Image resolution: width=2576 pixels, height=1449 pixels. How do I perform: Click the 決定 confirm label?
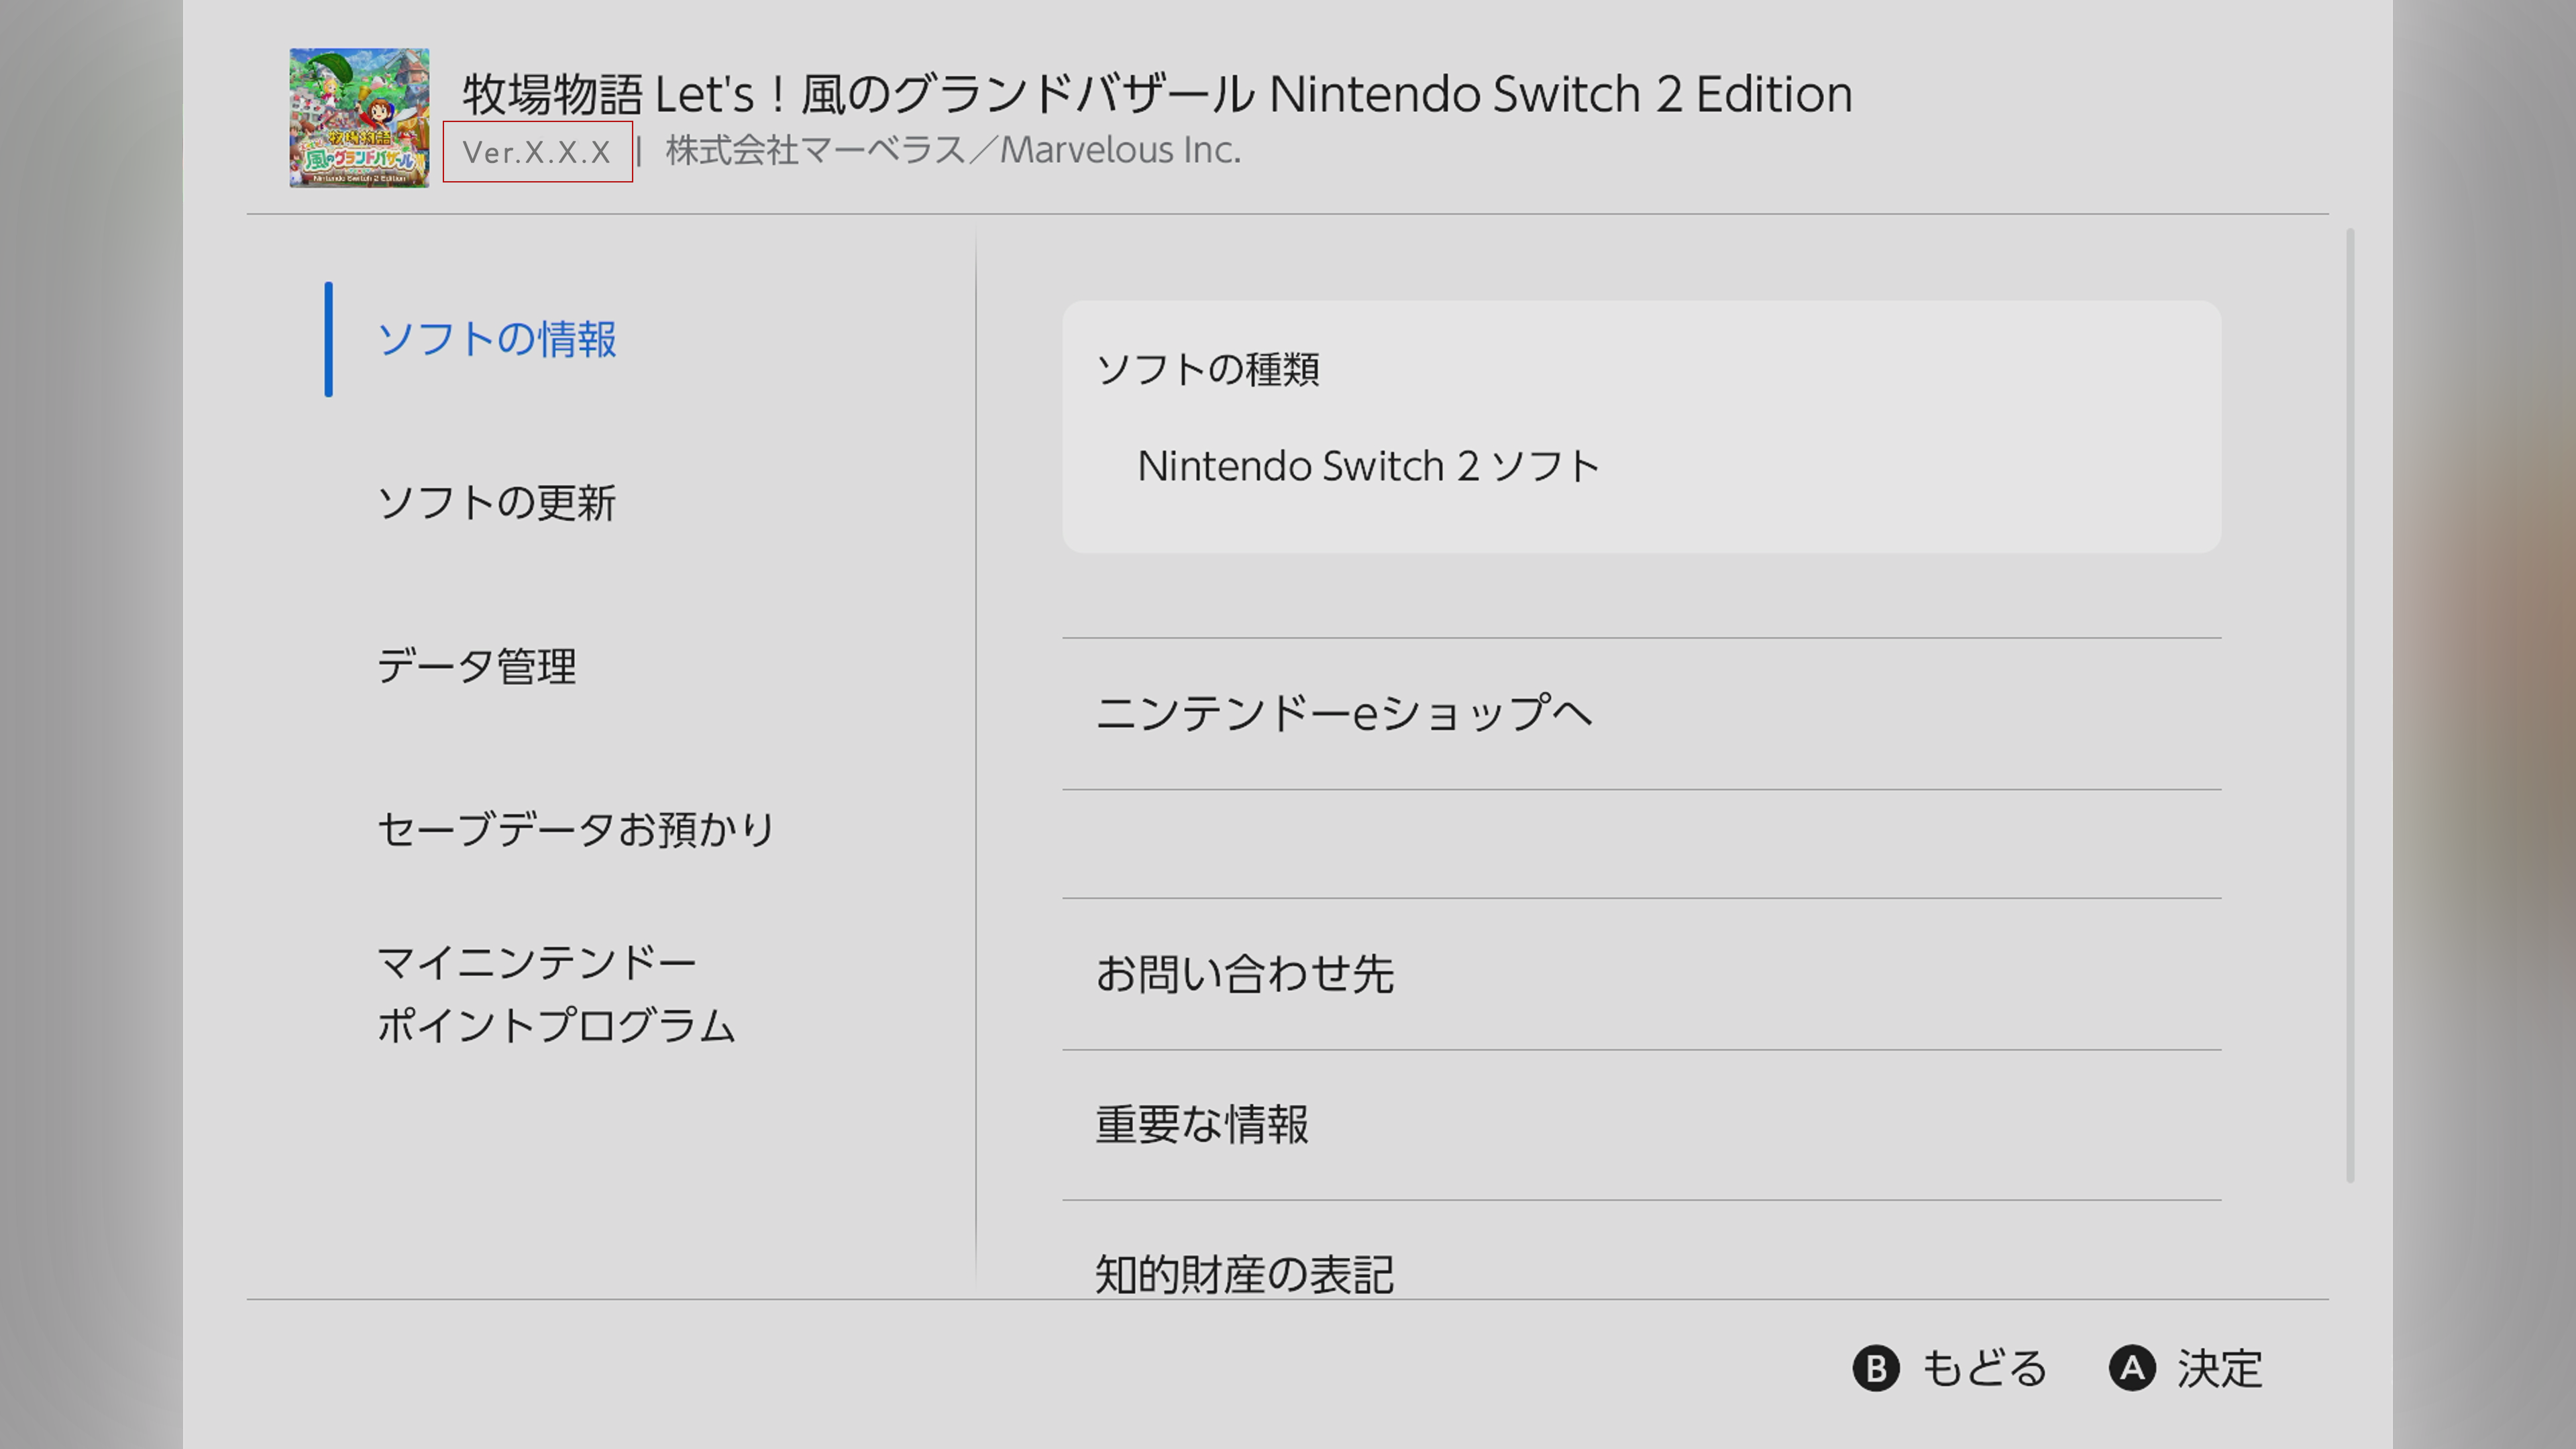(2219, 1369)
